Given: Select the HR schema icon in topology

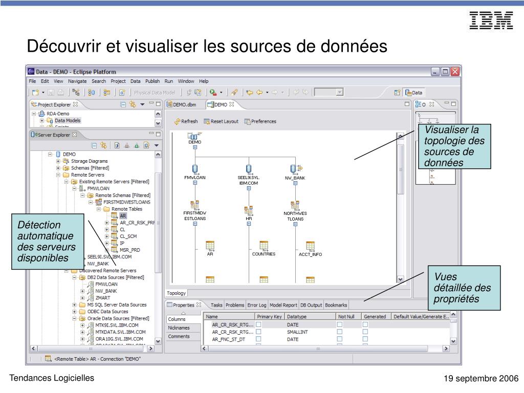Looking at the screenshot, I should [x=248, y=210].
